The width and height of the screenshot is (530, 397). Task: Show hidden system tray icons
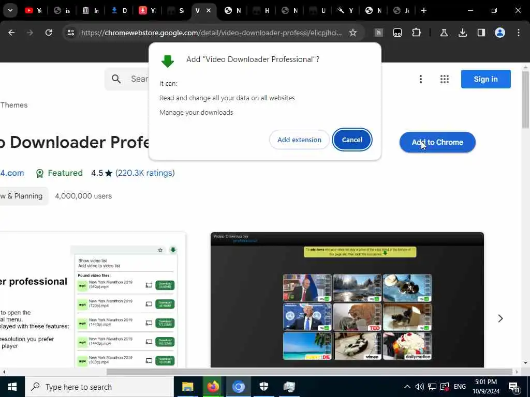click(407, 387)
